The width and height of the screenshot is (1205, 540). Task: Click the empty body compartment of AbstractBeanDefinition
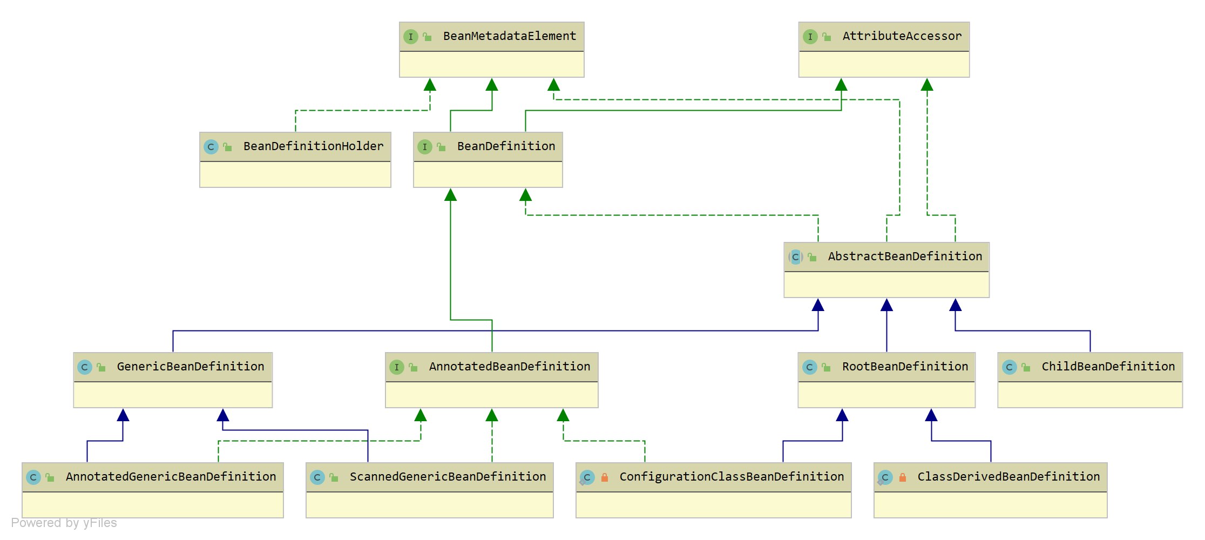click(886, 285)
